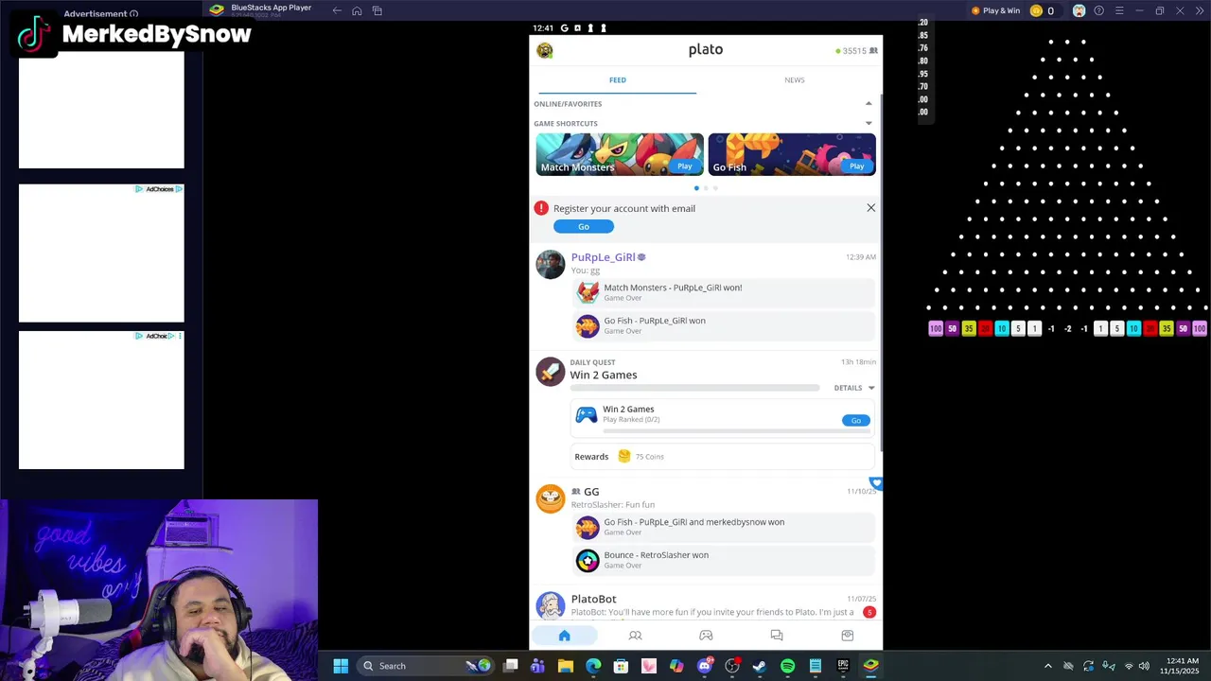Dismiss the register email banner
Screen dimensions: 1211x681
[x=871, y=208]
